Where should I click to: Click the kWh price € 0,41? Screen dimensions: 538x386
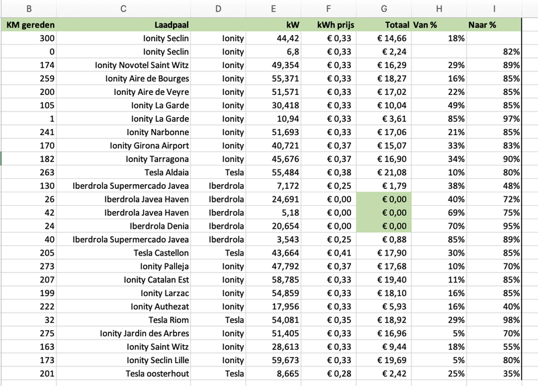pos(329,253)
